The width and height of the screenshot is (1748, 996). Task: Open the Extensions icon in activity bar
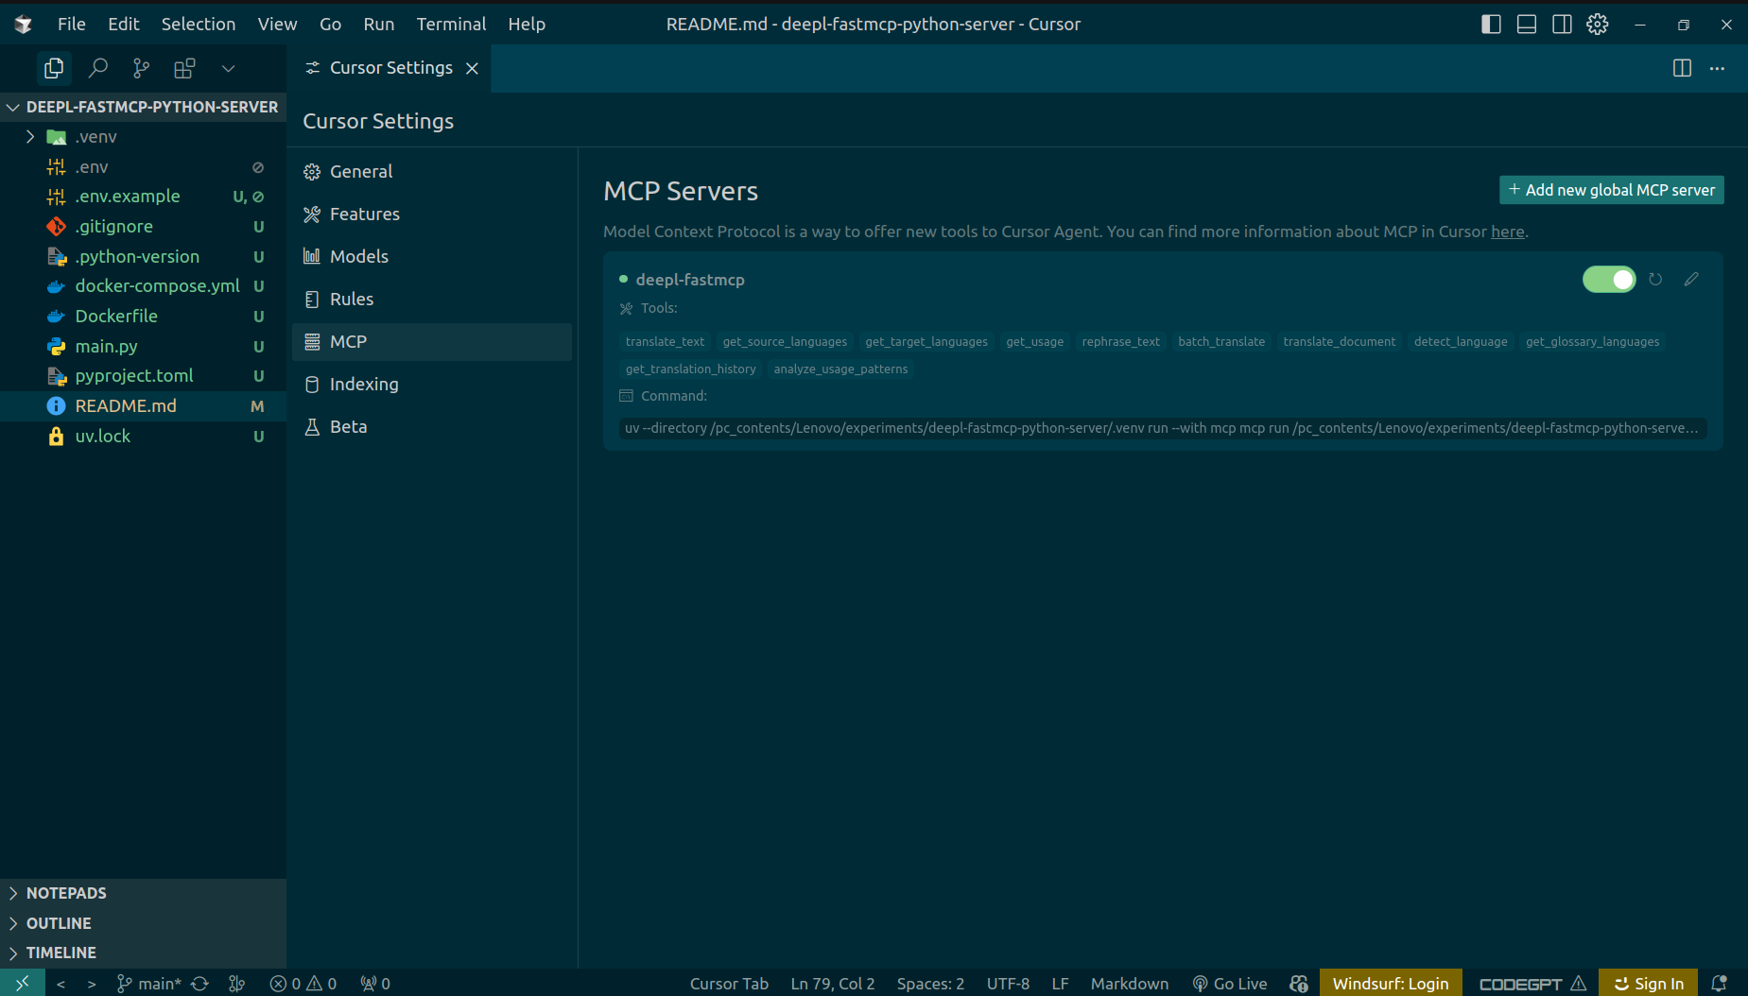coord(184,68)
